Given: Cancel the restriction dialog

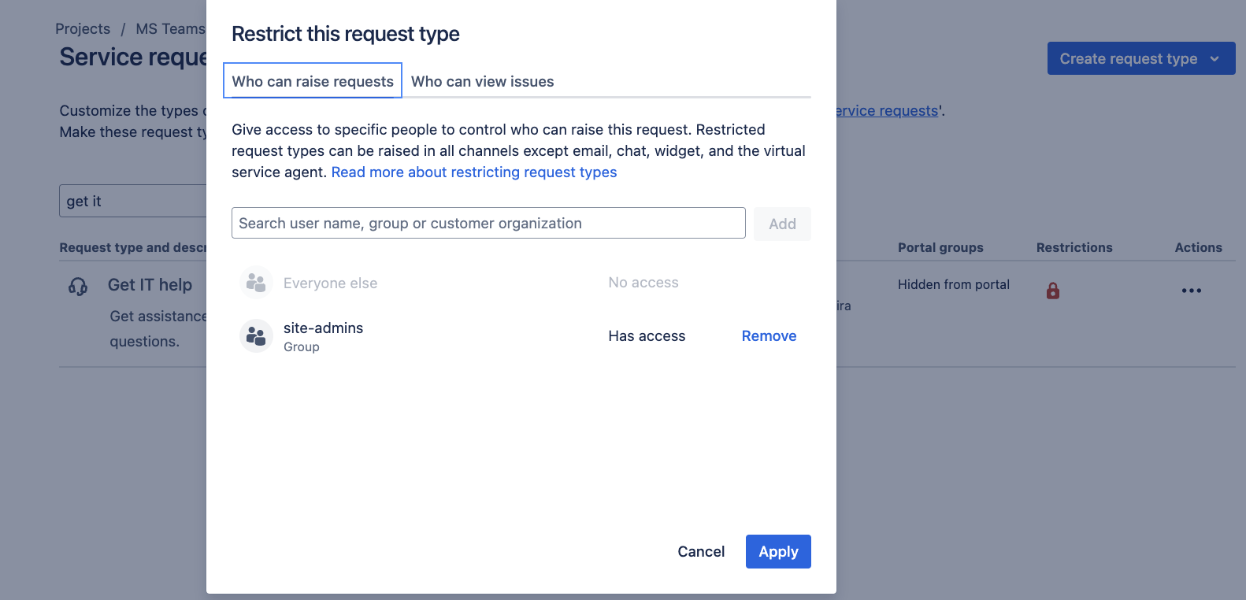Looking at the screenshot, I should click(x=701, y=552).
